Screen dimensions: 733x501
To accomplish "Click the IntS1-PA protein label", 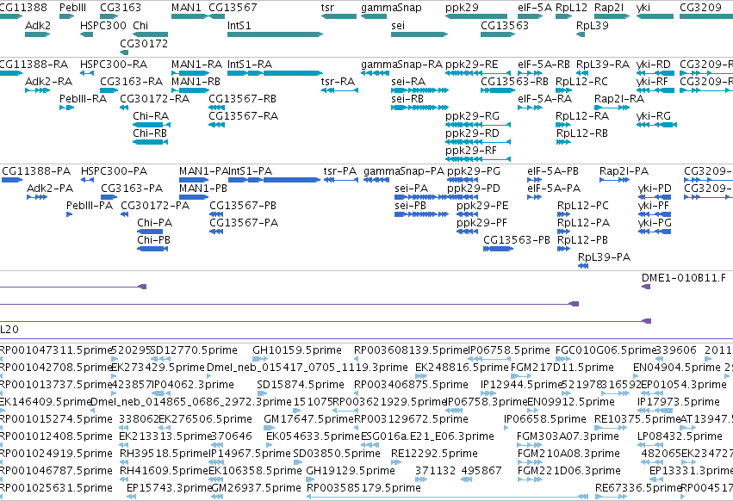I will pyautogui.click(x=250, y=171).
